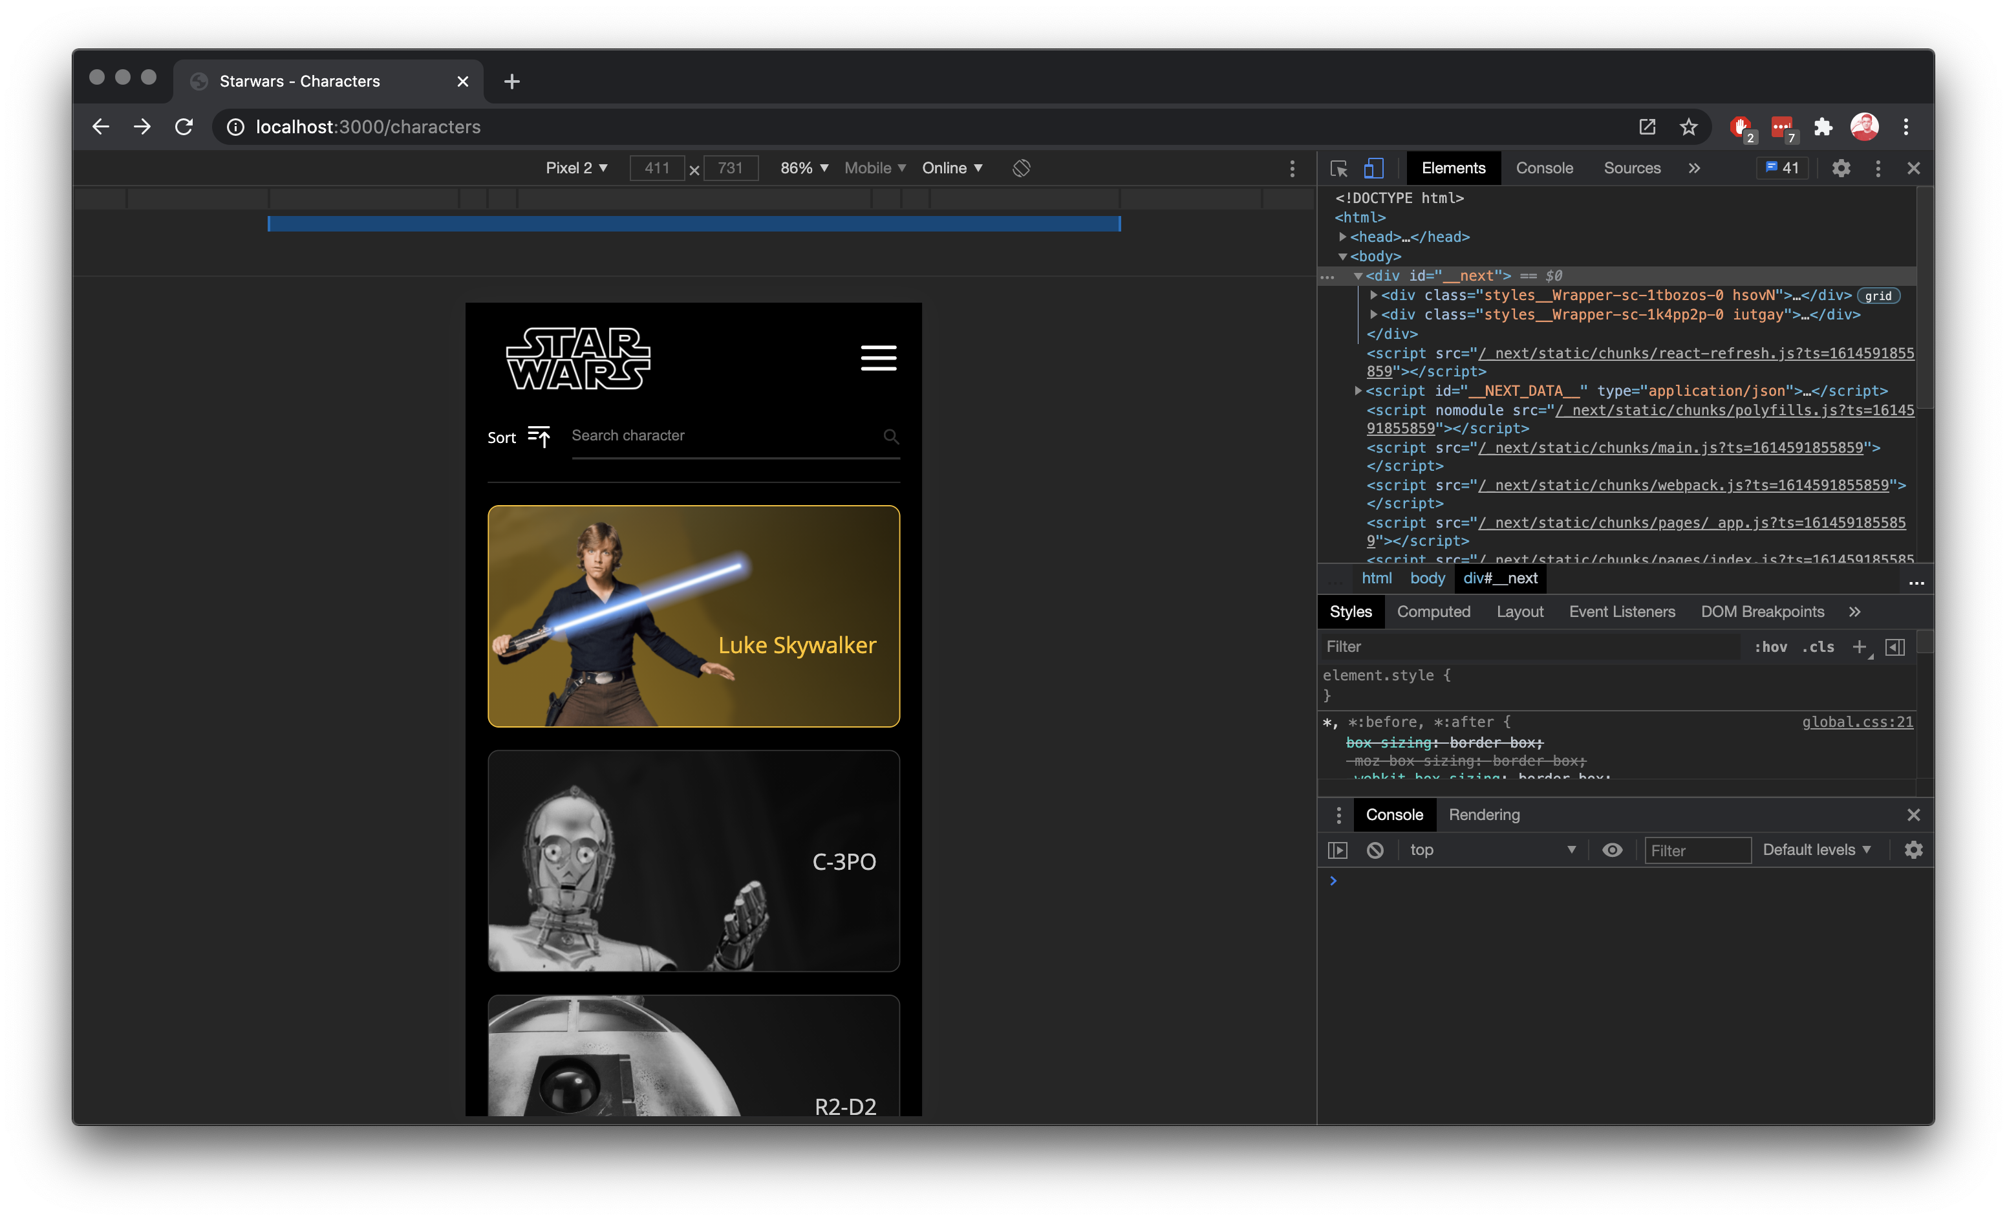
Task: Rotate the device orientation
Action: 1022,167
